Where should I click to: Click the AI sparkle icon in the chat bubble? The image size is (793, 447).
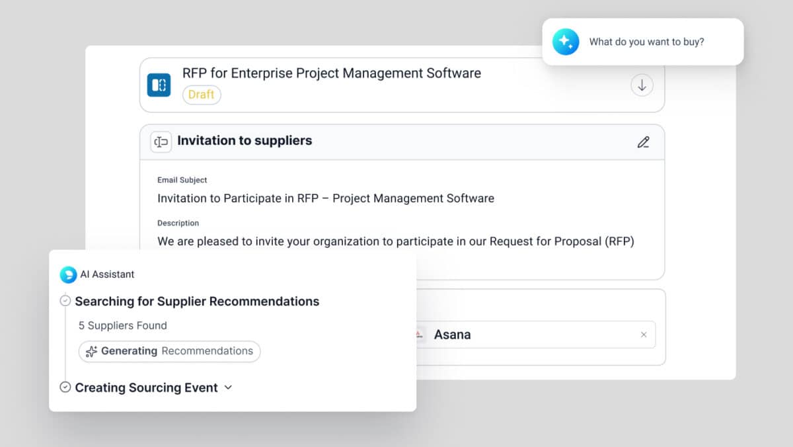point(566,42)
